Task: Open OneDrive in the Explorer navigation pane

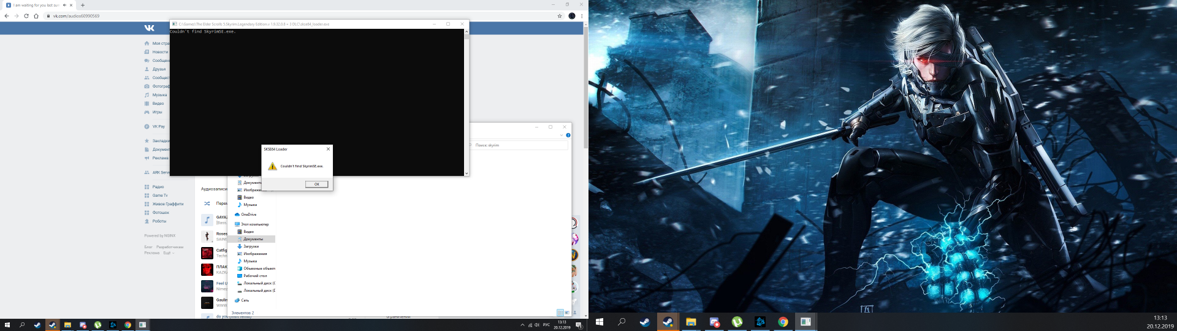Action: tap(248, 215)
